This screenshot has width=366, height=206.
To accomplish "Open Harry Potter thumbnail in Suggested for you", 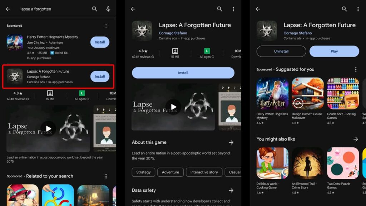I will (x=272, y=93).
